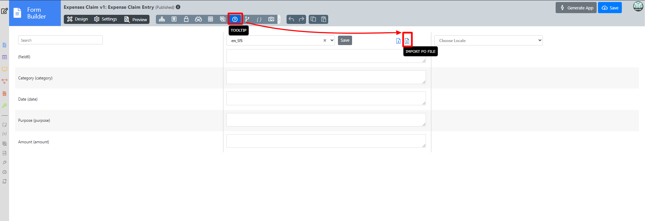Open the en_US locale dropdown arrow

click(x=332, y=40)
